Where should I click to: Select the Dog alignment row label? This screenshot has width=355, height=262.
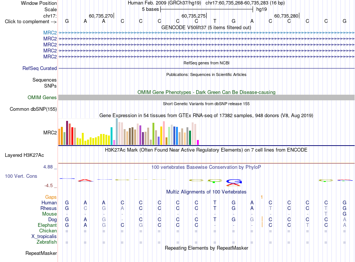(x=52, y=220)
